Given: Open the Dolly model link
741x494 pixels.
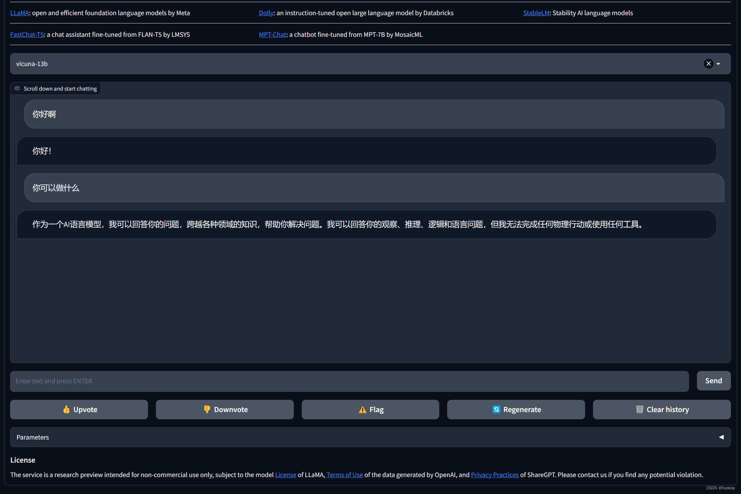Looking at the screenshot, I should [266, 13].
